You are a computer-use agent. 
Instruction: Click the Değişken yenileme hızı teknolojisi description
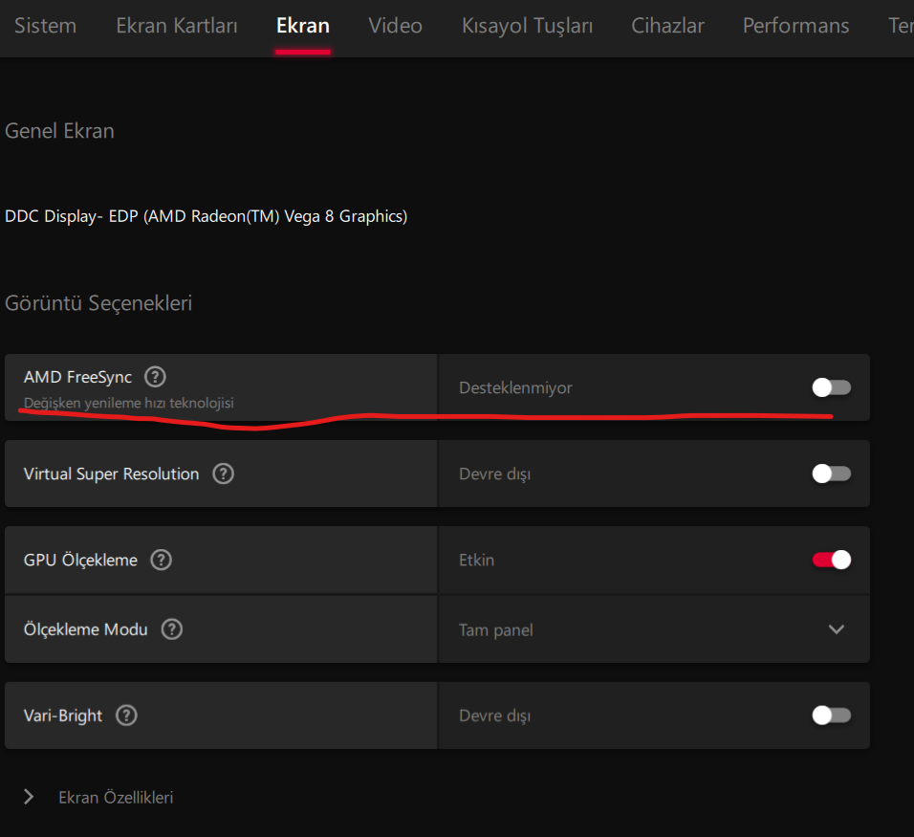(129, 403)
